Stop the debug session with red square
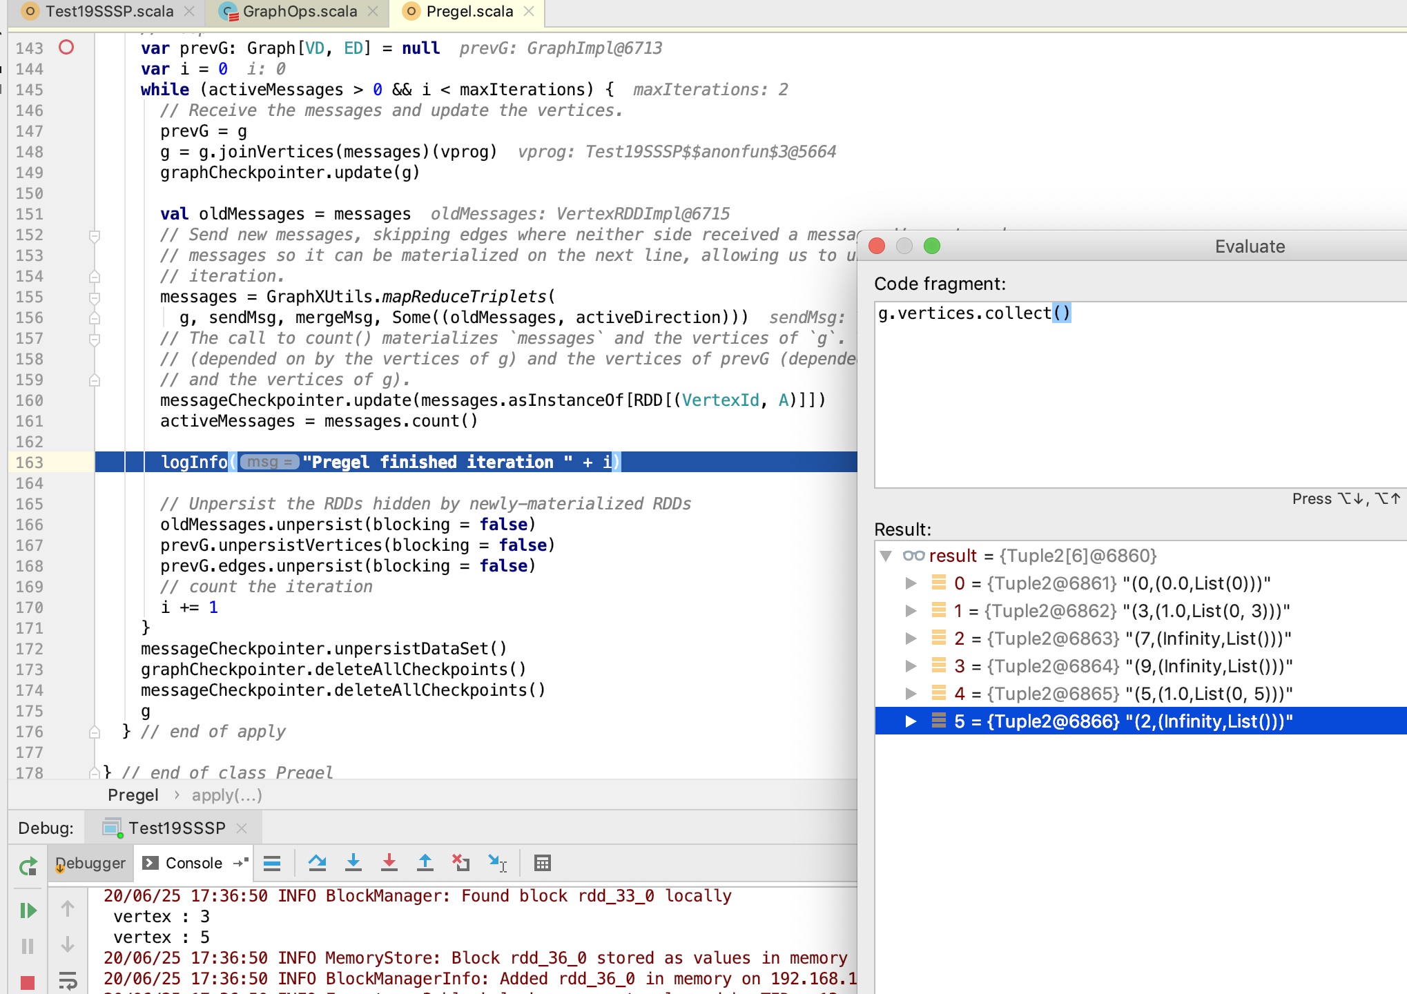1407x994 pixels. [x=28, y=983]
